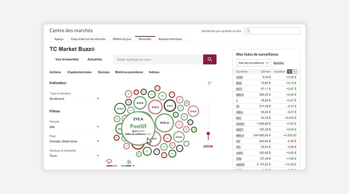Click the 73,60 $ price cell
Screen dimensions: 349x194
coord(266,83)
